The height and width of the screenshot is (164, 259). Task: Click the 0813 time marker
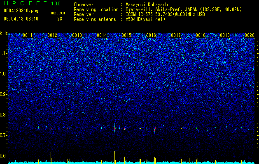pyautogui.click(x=77, y=35)
